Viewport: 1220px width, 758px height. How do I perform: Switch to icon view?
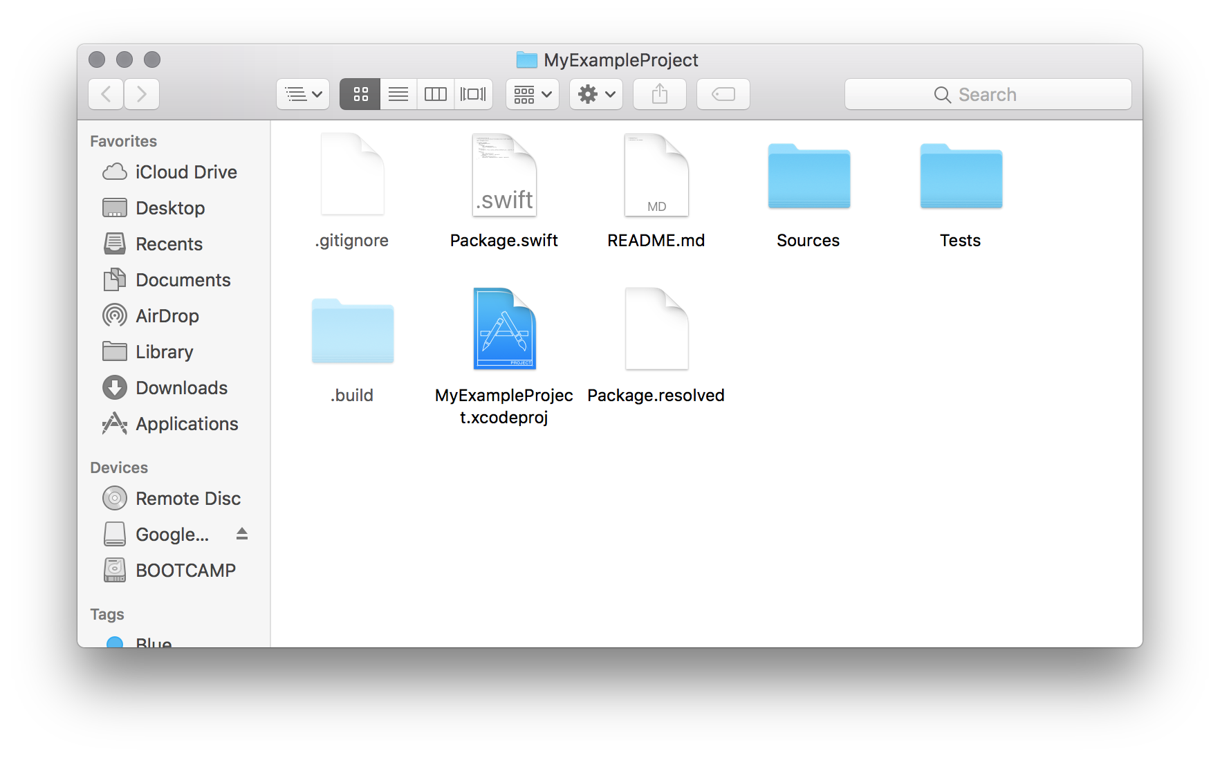[360, 94]
